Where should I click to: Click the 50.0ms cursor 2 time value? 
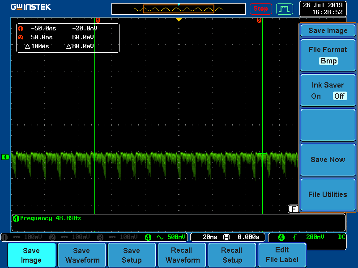(42, 38)
